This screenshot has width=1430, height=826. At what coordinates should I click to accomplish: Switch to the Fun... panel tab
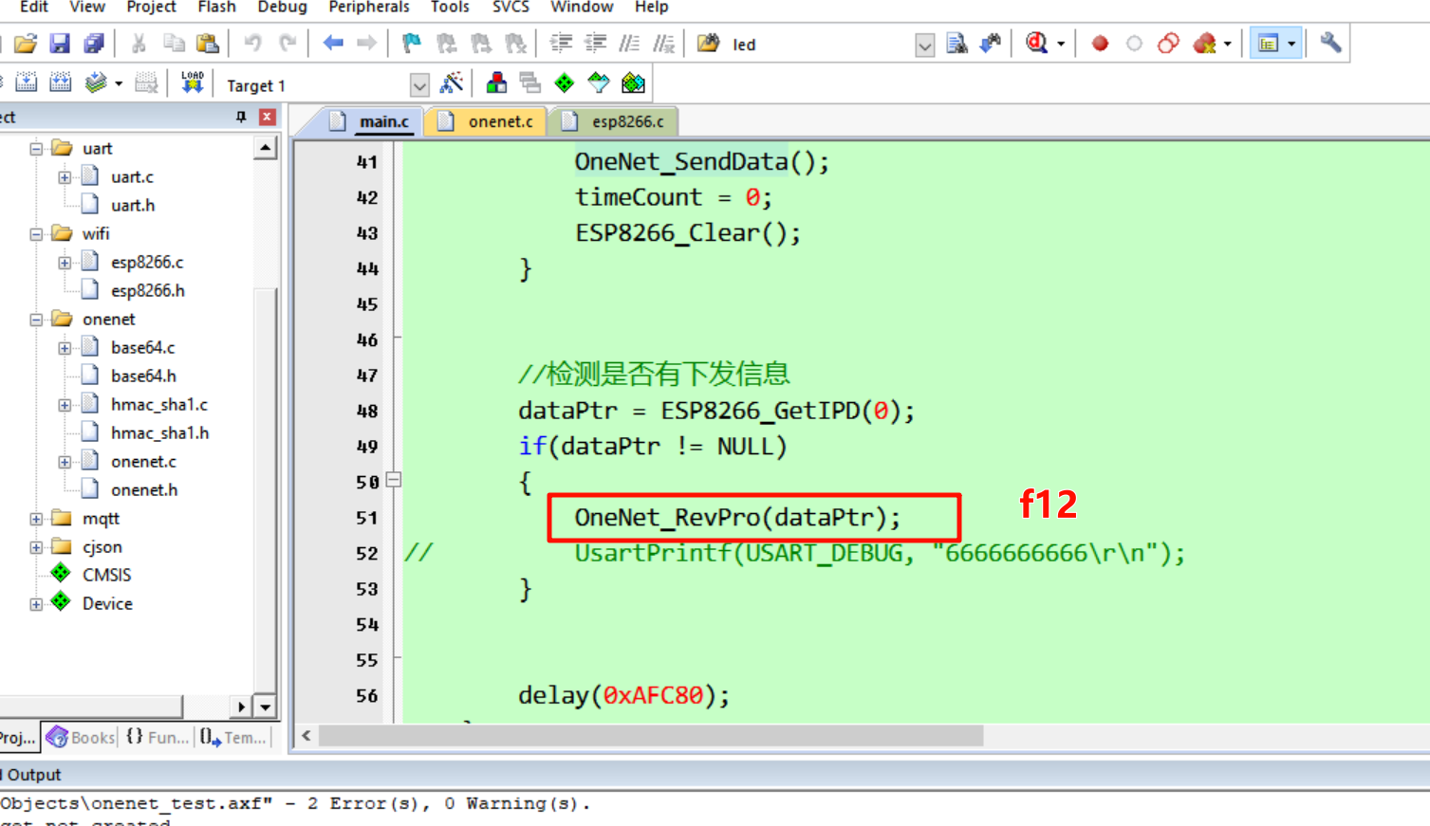(x=158, y=737)
